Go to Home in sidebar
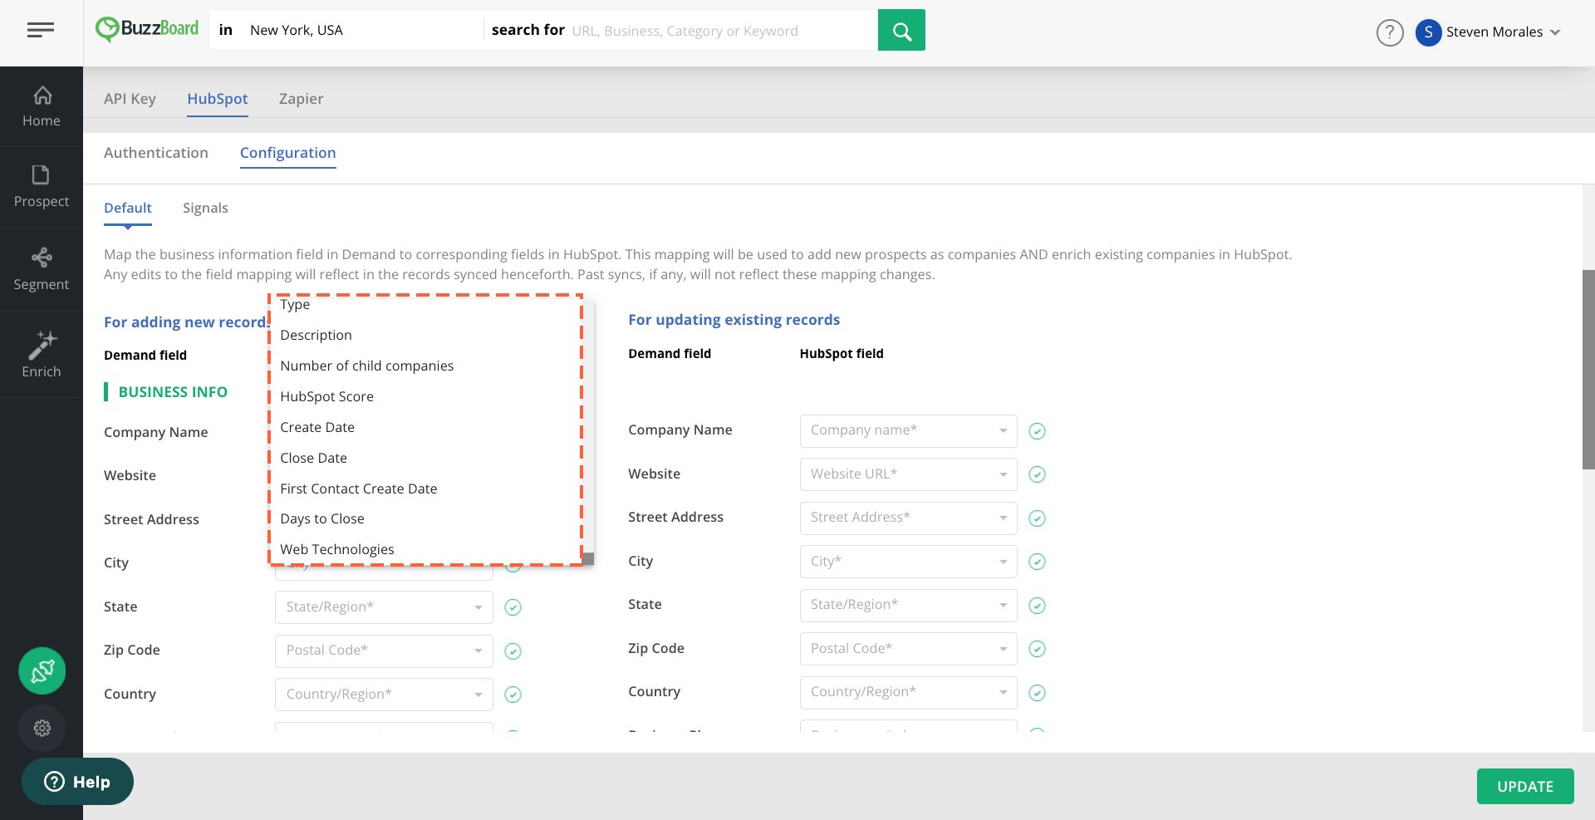This screenshot has height=820, width=1595. (42, 107)
